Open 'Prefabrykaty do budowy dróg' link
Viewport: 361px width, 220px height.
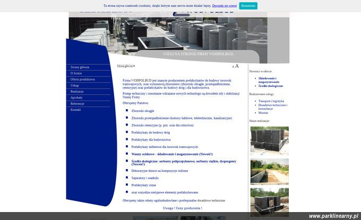[151, 133]
